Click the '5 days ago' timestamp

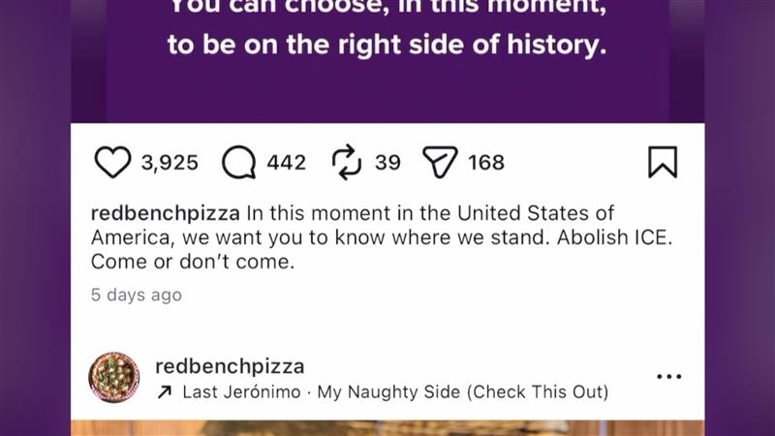point(136,295)
